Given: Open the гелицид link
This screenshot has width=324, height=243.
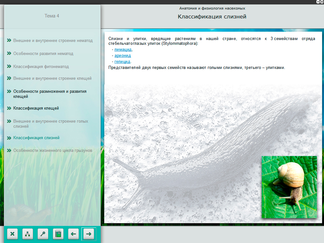Looking at the screenshot, I should click(x=122, y=62).
